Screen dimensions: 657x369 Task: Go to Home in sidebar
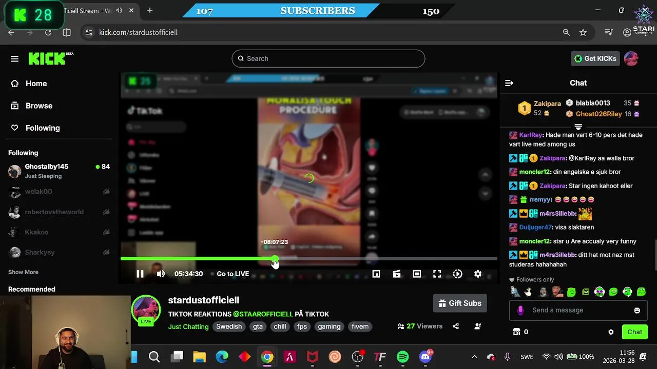point(36,84)
